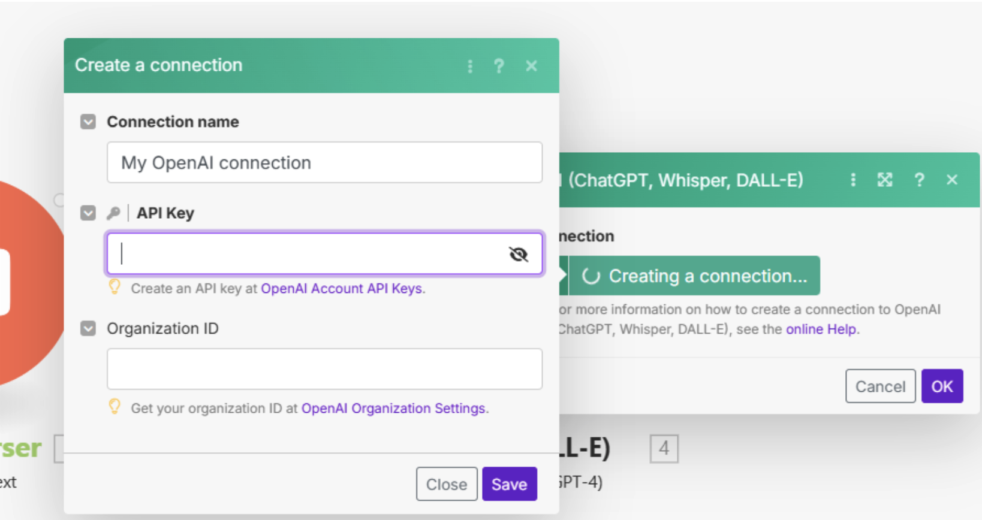Open the three-dot menu in the OpenAI module panel

[x=853, y=180]
